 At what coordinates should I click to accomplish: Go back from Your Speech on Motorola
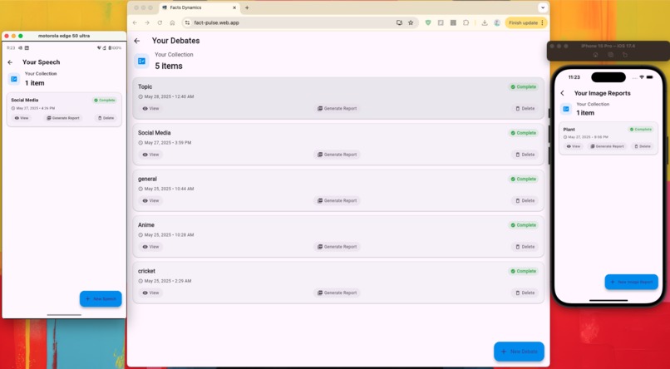(x=10, y=62)
